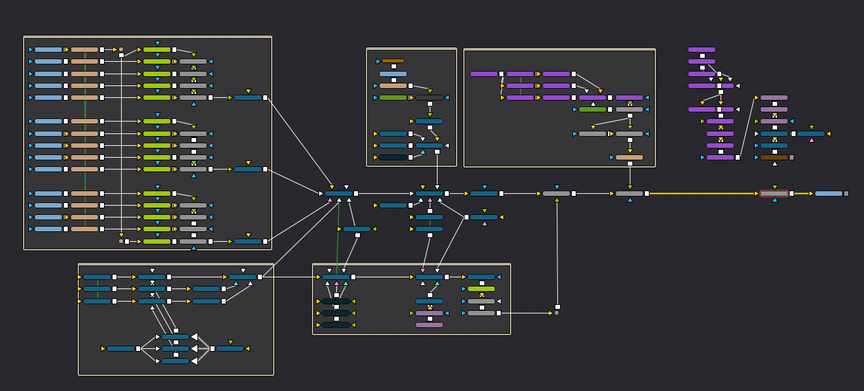Click the top border of the large left group frame
Viewport: 864px width, 391px height.
147,37
